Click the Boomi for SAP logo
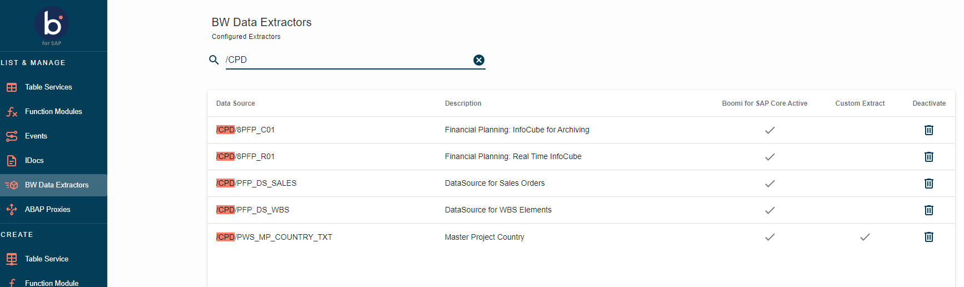This screenshot has height=287, width=964. coord(52,25)
